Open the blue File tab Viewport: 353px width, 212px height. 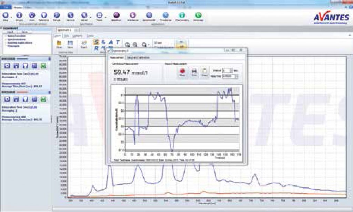pos(6,8)
